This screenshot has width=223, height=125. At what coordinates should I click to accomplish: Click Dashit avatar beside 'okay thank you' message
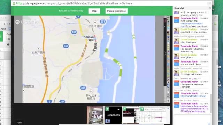(x=177, y=41)
